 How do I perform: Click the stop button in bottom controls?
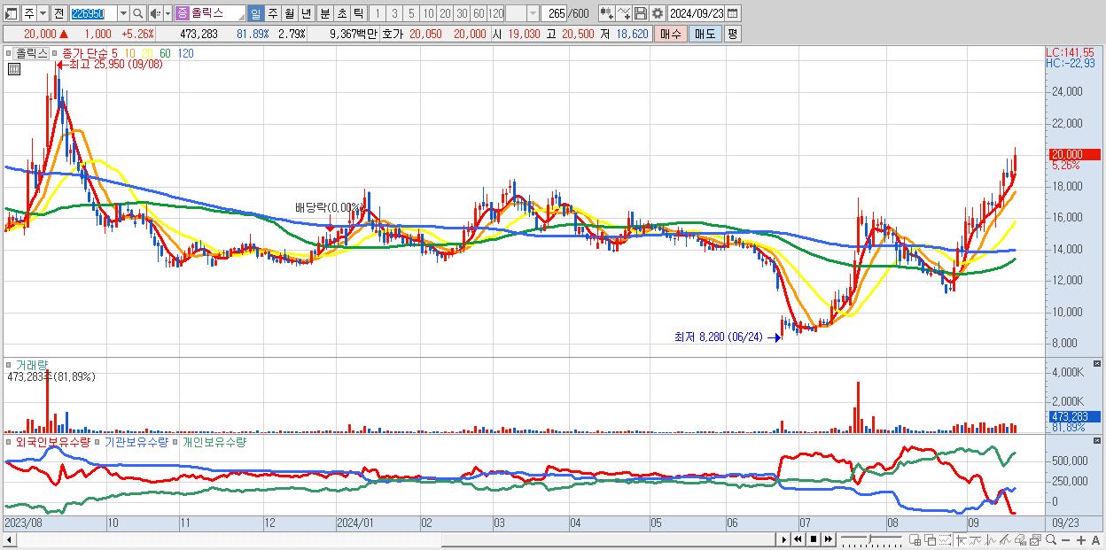click(814, 539)
